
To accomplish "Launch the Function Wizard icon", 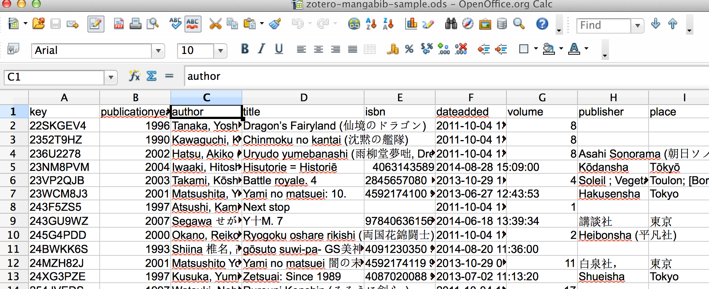I will coord(134,76).
